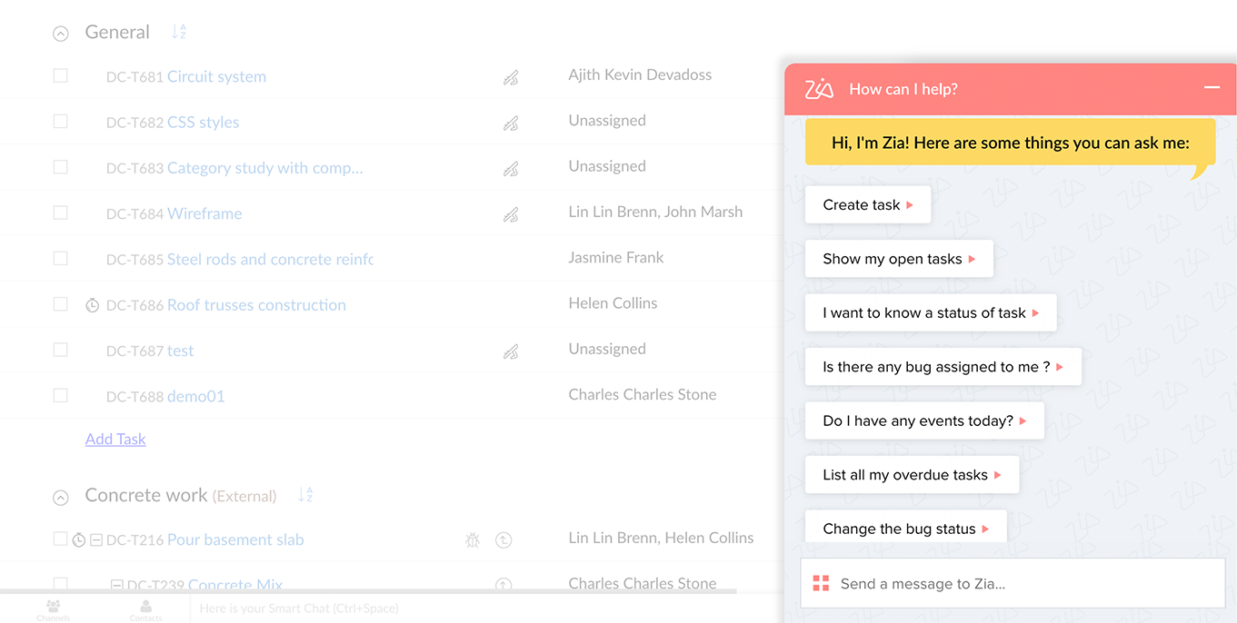The image size is (1237, 623).
Task: Sort Concrete work list alphabetically
Action: (x=306, y=495)
